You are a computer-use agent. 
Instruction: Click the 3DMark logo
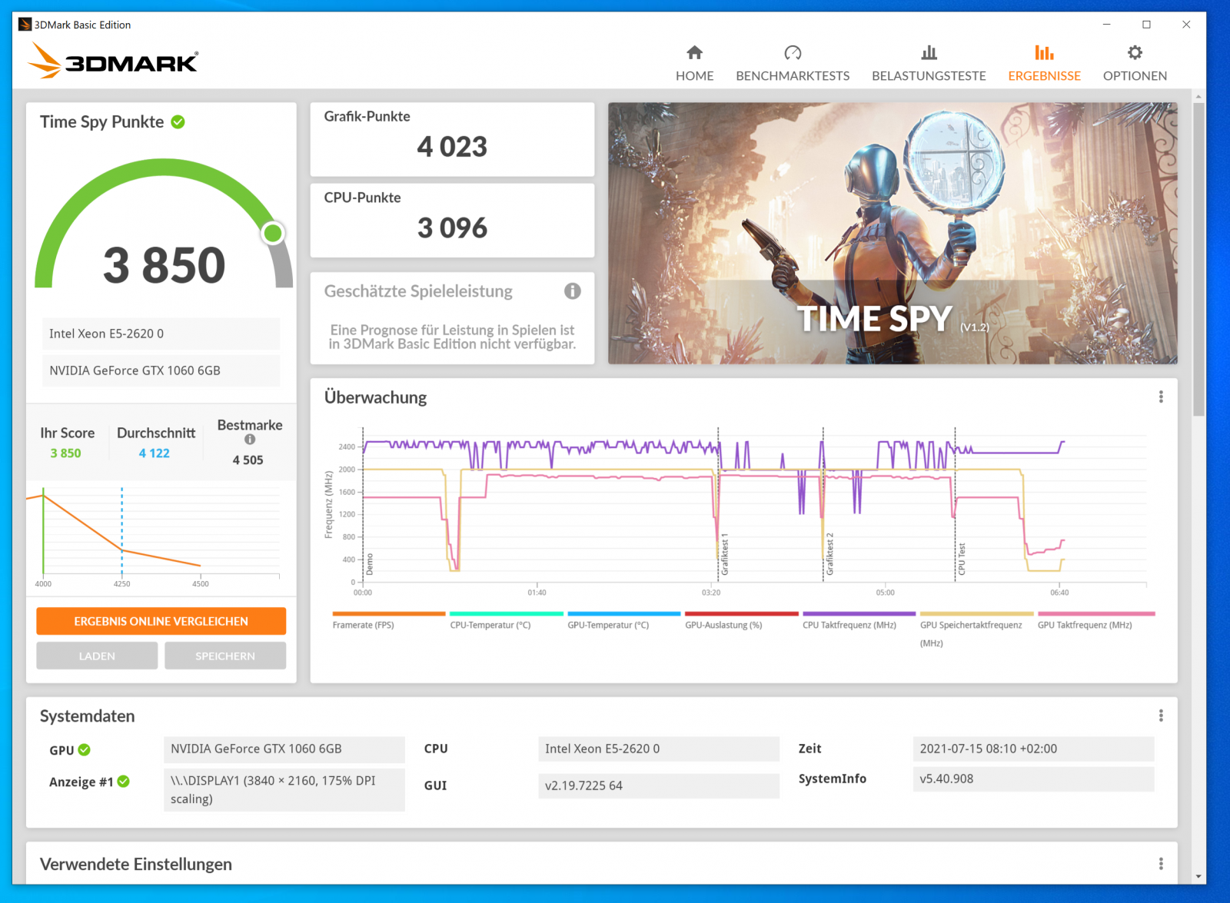[114, 61]
